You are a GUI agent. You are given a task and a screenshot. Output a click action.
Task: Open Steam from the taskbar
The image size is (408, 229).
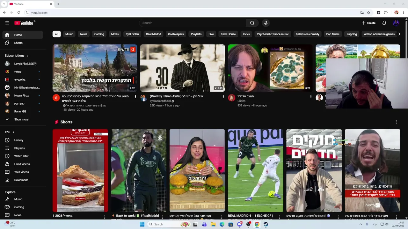pyautogui.click(x=266, y=224)
